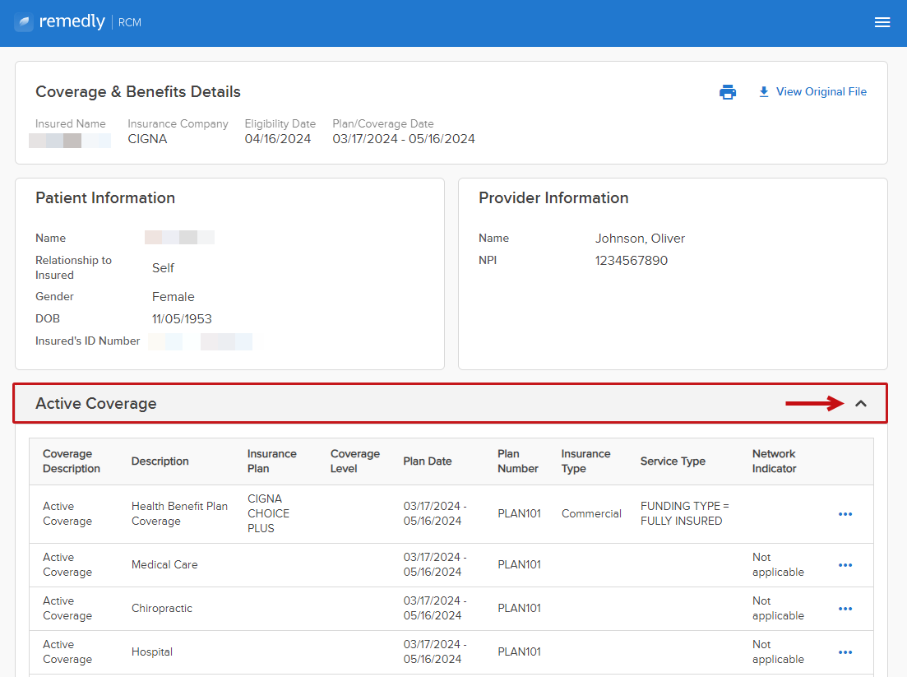This screenshot has height=677, width=907.
Task: Select the Commercial insurance type cell
Action: [591, 514]
